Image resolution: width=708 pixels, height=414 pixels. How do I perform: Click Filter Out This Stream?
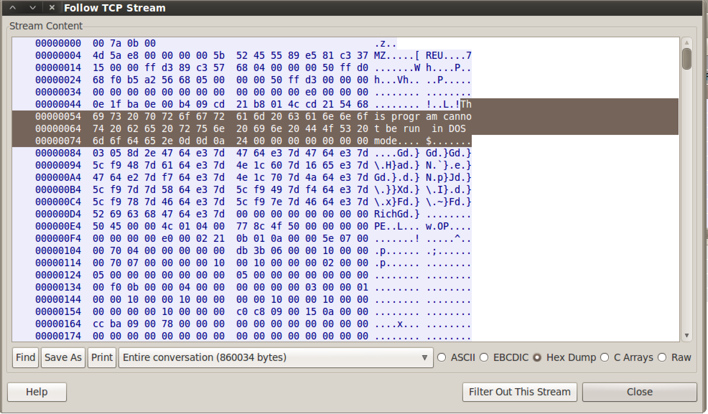pos(520,392)
